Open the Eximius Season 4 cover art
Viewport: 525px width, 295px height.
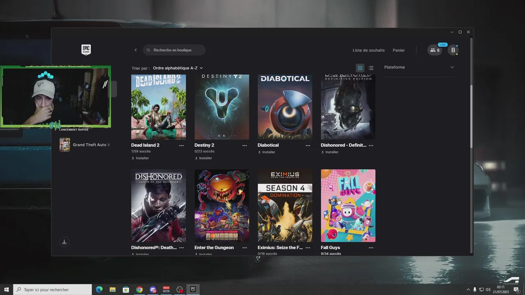[x=285, y=206]
